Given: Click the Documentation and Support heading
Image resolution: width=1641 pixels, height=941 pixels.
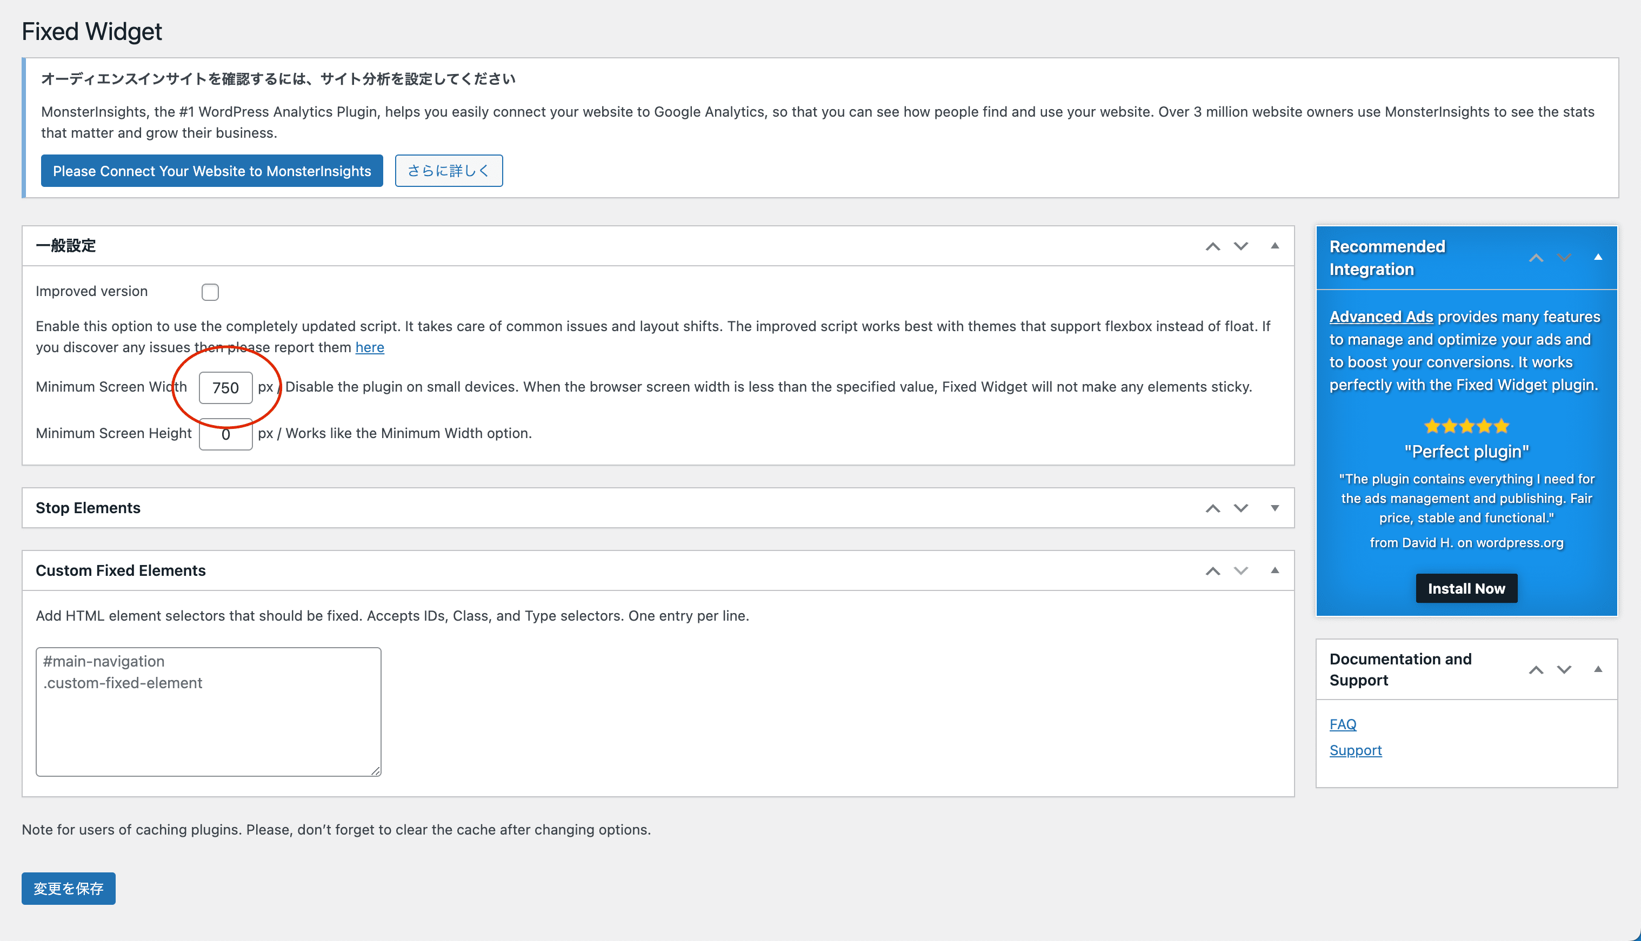Looking at the screenshot, I should coord(1400,670).
